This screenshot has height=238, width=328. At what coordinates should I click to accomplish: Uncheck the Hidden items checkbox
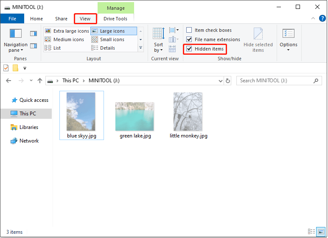pos(189,49)
